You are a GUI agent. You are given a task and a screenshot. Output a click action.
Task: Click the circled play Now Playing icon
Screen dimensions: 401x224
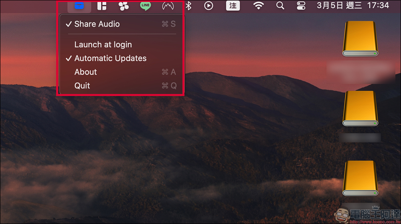(x=209, y=6)
